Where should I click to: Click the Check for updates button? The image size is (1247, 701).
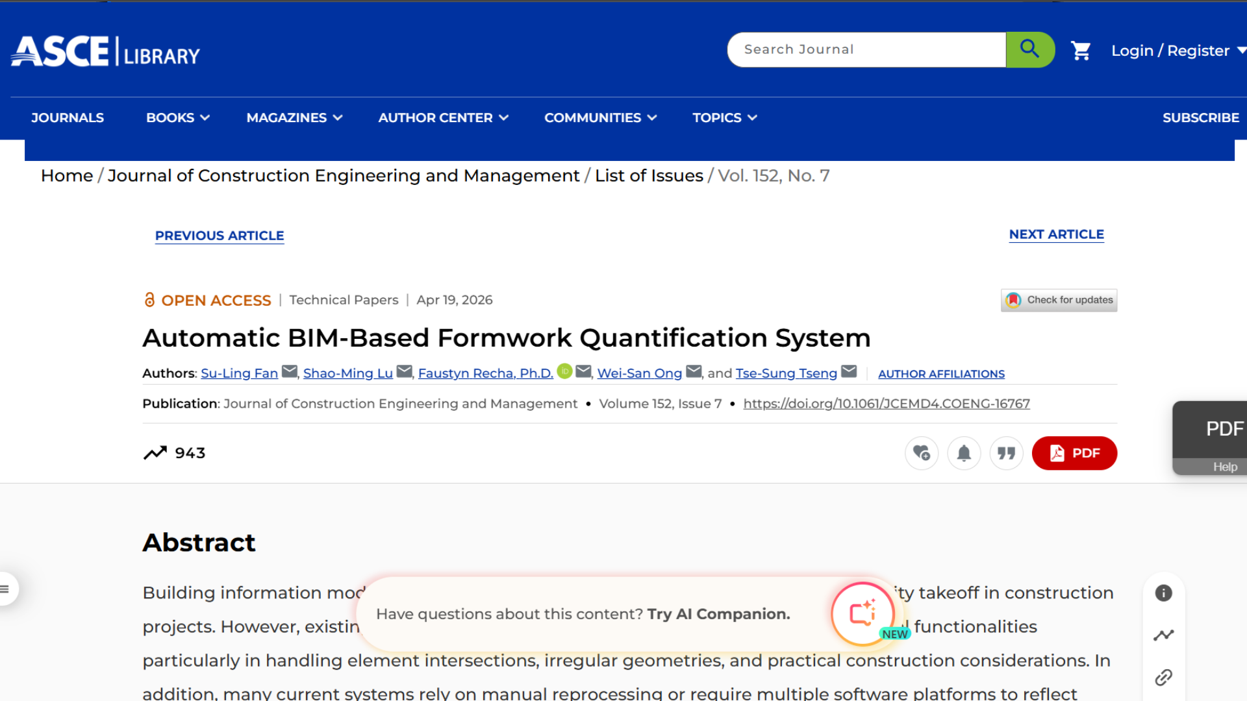1059,300
